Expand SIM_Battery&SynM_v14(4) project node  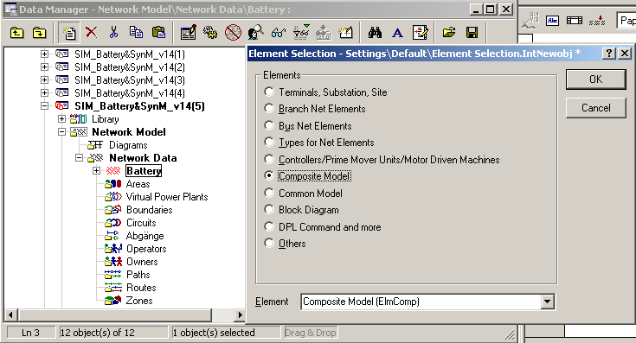(45, 92)
